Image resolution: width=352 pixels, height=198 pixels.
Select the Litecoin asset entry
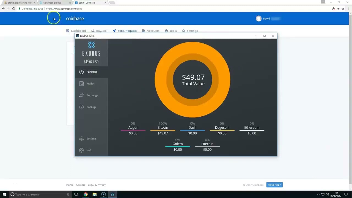[x=207, y=145]
